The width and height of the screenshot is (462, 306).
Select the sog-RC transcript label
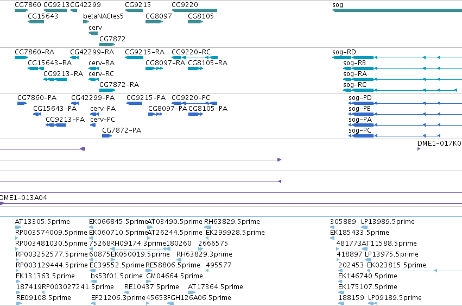(x=355, y=85)
